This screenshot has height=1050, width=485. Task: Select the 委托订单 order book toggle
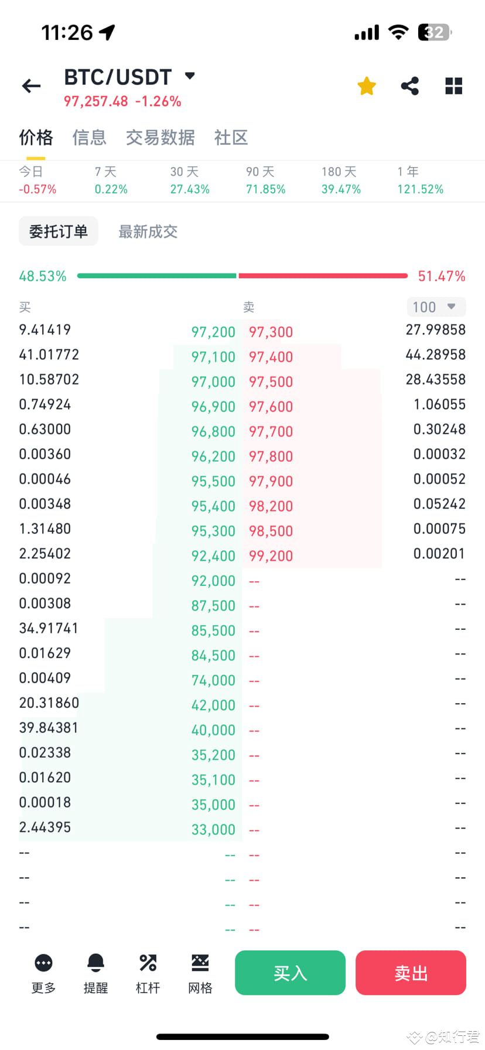pos(59,231)
